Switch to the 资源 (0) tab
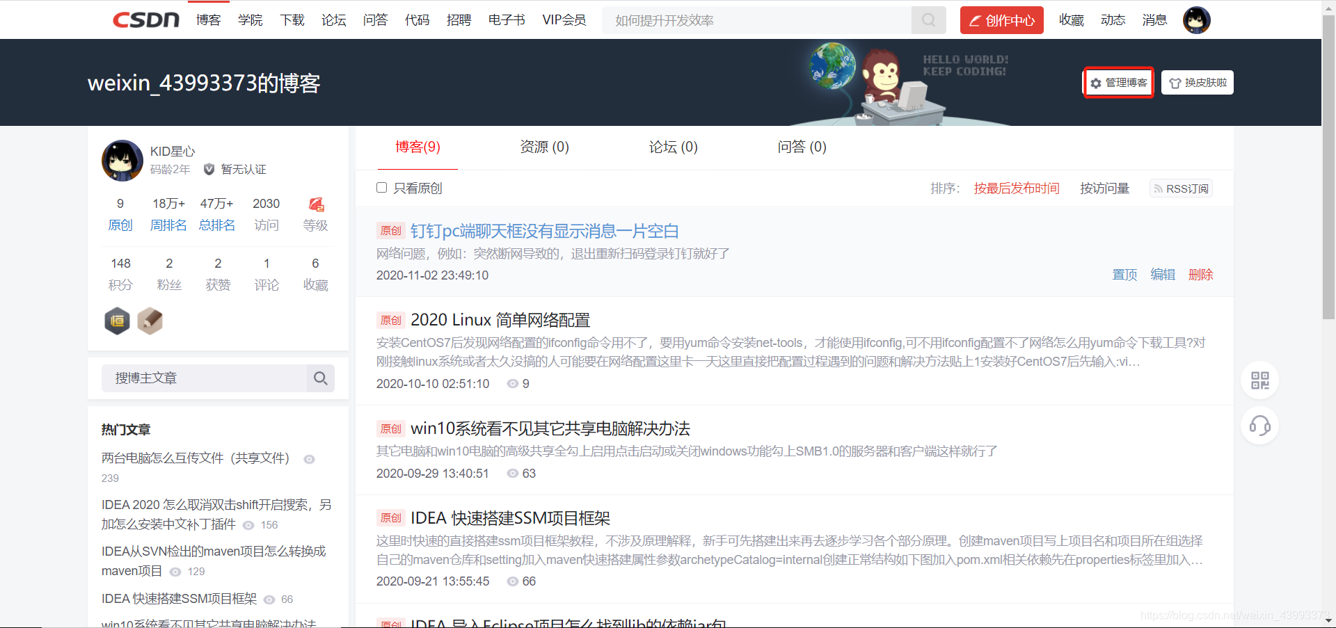 coord(544,147)
